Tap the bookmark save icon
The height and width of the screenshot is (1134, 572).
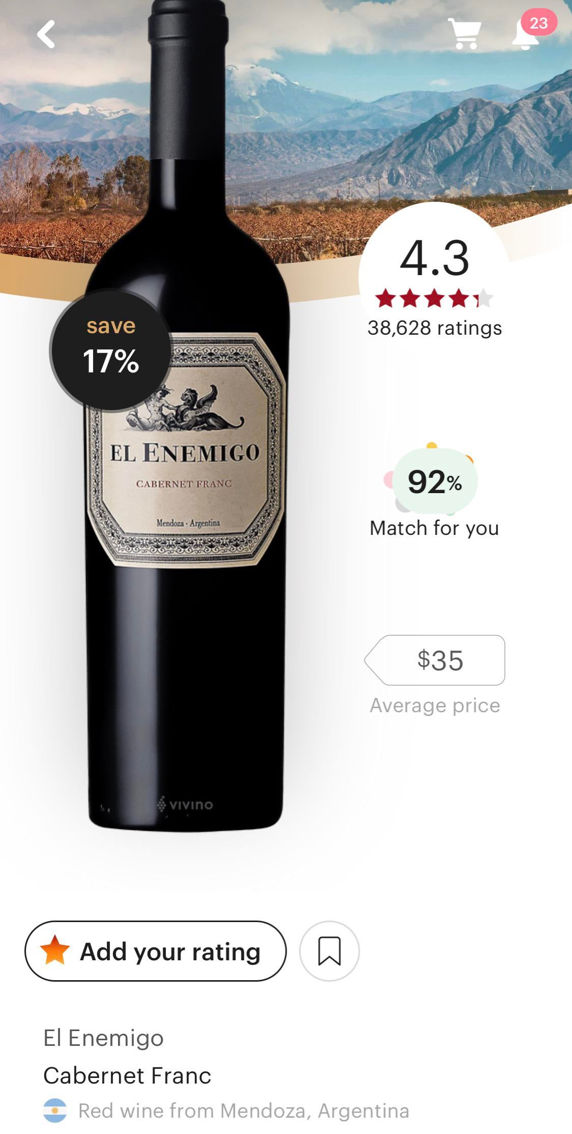coord(329,951)
